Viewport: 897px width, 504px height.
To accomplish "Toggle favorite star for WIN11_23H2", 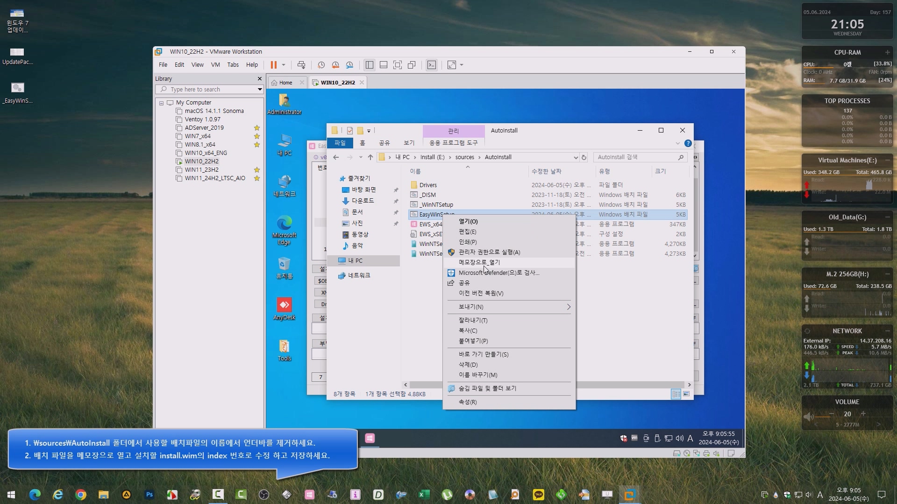I will click(257, 170).
